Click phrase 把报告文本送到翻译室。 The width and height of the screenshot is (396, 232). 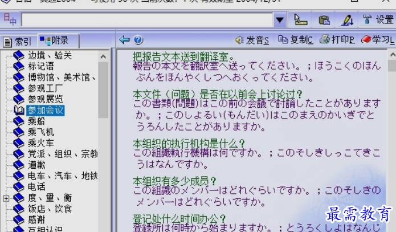tap(183, 56)
